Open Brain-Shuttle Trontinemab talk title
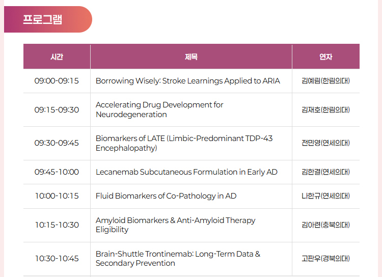The height and width of the screenshot is (277, 382). (x=178, y=259)
